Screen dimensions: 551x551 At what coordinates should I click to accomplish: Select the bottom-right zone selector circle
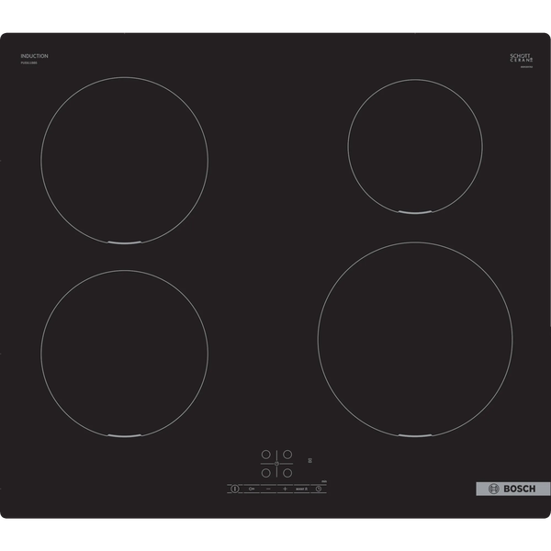[287, 474]
